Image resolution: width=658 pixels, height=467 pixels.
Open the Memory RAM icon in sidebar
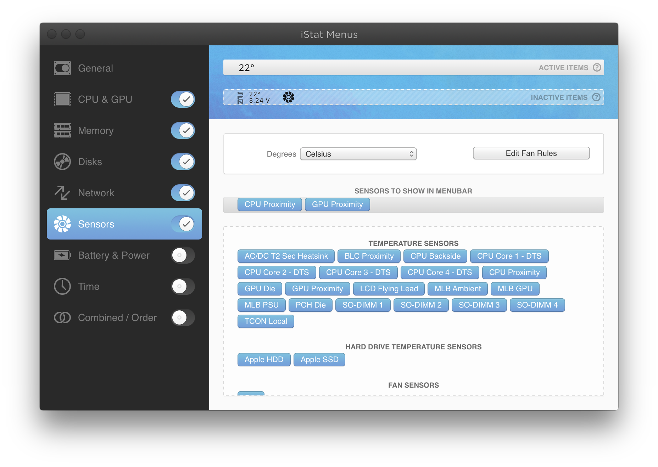[x=62, y=130]
